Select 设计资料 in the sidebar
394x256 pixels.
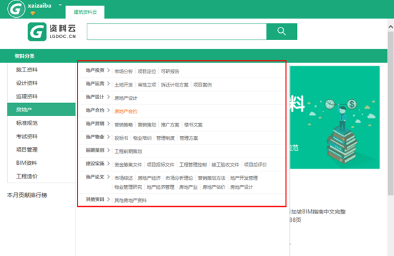27,83
